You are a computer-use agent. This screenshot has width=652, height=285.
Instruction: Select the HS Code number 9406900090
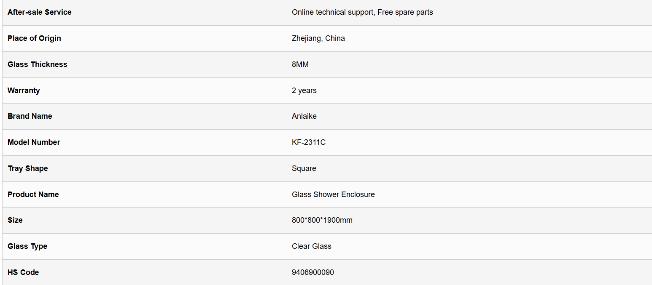(313, 272)
